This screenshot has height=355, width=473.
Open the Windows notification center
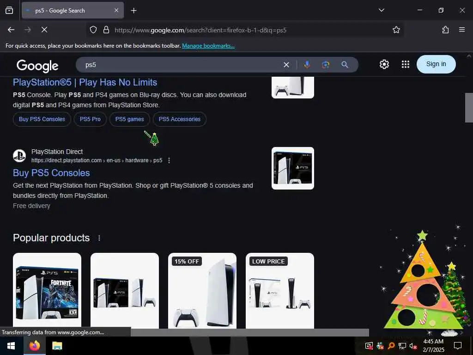458,346
